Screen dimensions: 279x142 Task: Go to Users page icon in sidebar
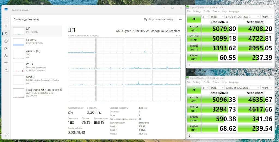pos(6,56)
